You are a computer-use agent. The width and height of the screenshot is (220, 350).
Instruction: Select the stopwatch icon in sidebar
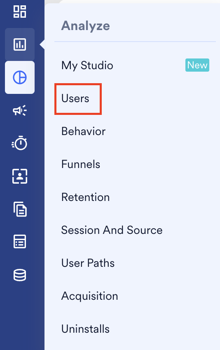(20, 143)
